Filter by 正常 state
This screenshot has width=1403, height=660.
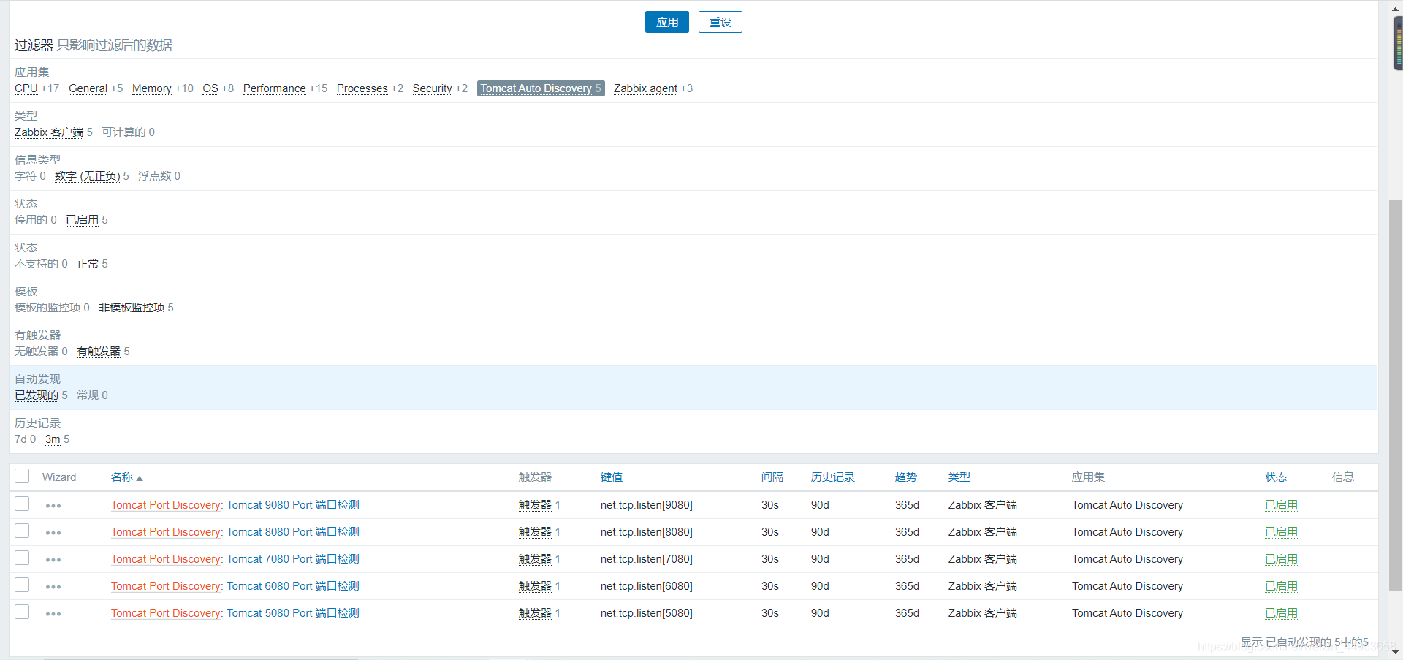coord(88,264)
